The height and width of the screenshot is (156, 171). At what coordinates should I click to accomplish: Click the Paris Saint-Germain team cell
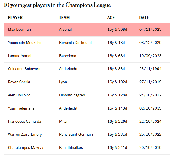pyautogui.click(x=76, y=135)
